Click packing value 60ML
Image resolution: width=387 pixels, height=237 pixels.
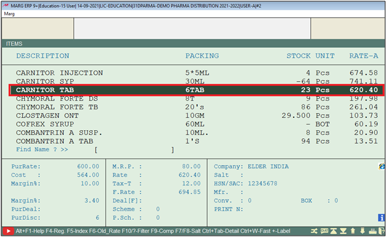click(195, 124)
